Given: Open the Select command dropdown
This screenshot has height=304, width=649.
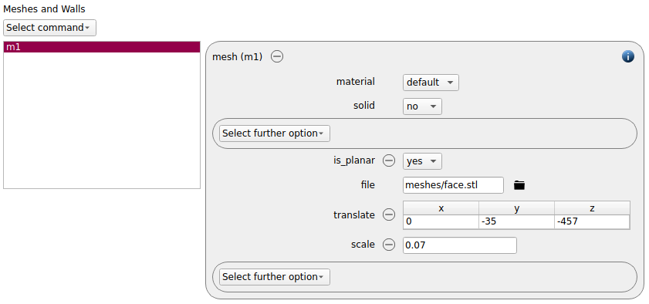Looking at the screenshot, I should coord(49,28).
